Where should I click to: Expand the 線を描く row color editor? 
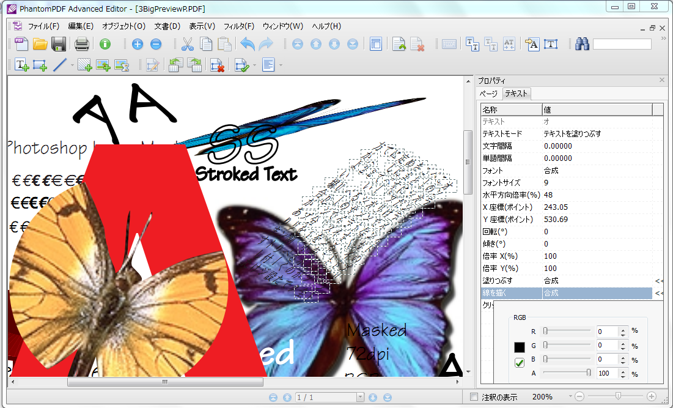[659, 294]
